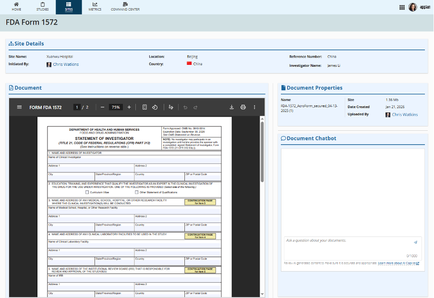Image resolution: width=434 pixels, height=298 pixels.
Task: Tick Other Statement of Qualifications checkbox
Action: pyautogui.click(x=137, y=192)
